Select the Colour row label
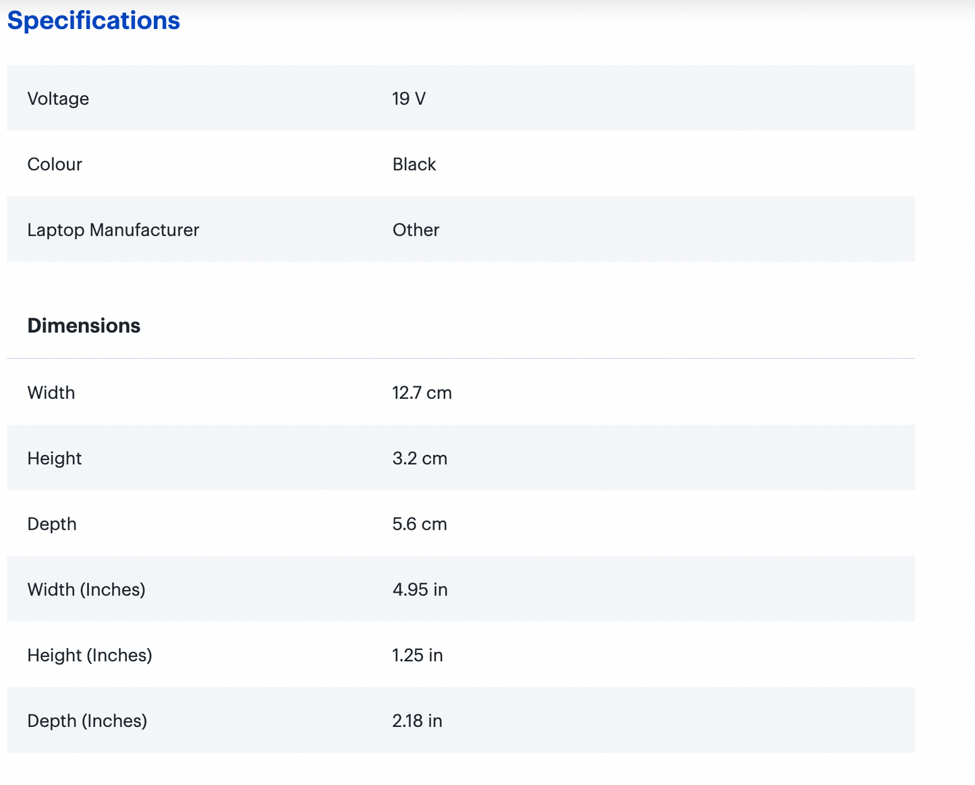 click(x=55, y=164)
